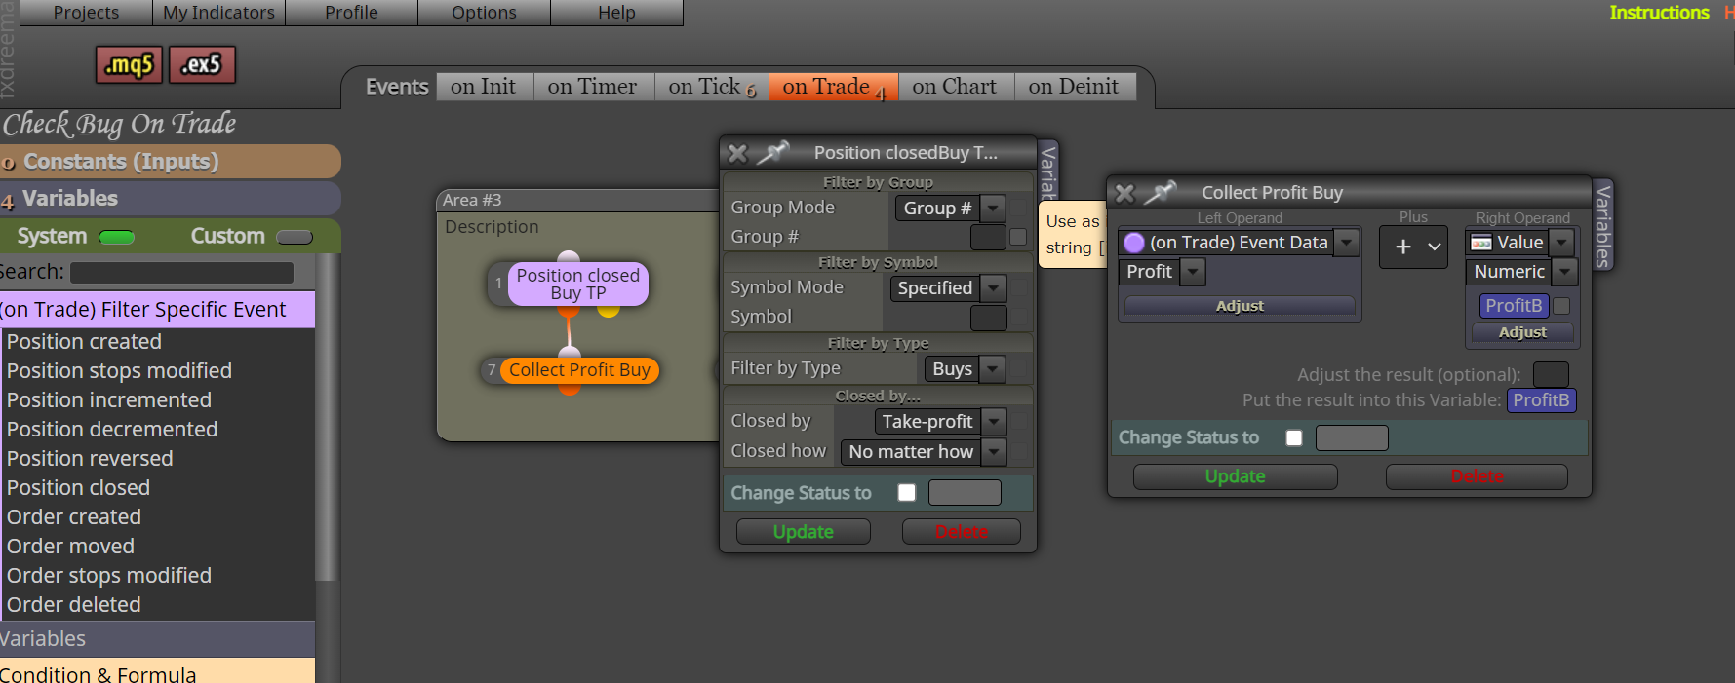Viewport: 1735px width, 683px height.
Task: Switch to the on Deinit tab
Action: pyautogui.click(x=1075, y=87)
